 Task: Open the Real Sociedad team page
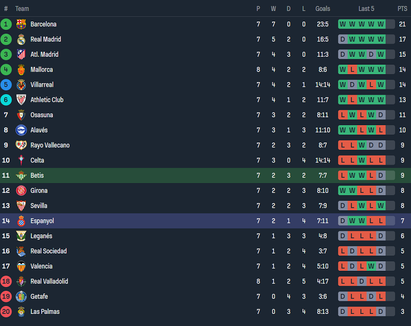pos(48,251)
